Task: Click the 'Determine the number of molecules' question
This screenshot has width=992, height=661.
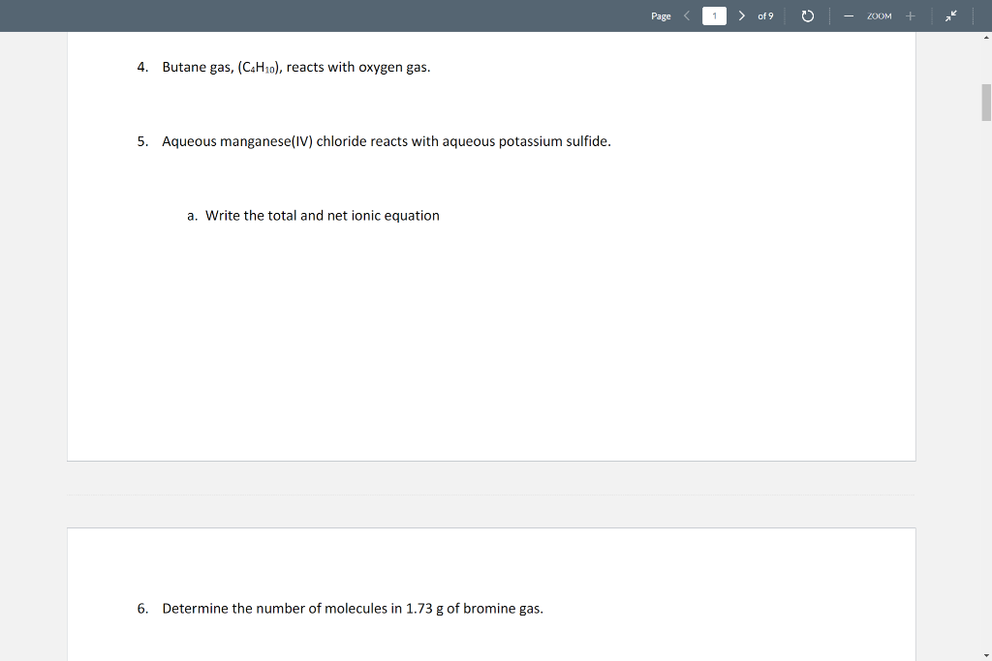Action: (353, 609)
